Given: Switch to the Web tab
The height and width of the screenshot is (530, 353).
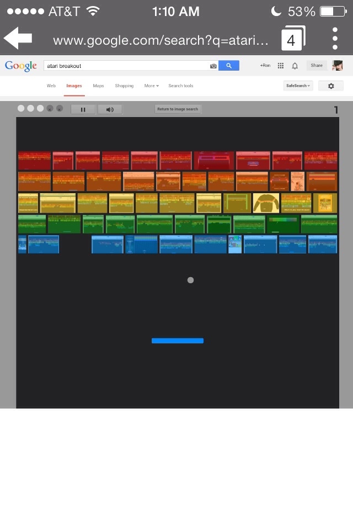Looking at the screenshot, I should (x=51, y=86).
